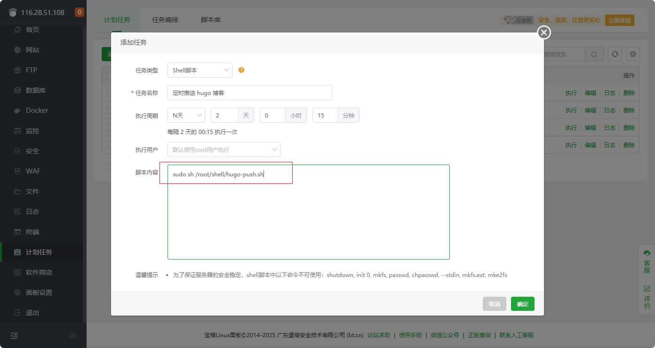This screenshot has width=655, height=348.
Task: Open the 执行用户 dropdown
Action: [224, 150]
